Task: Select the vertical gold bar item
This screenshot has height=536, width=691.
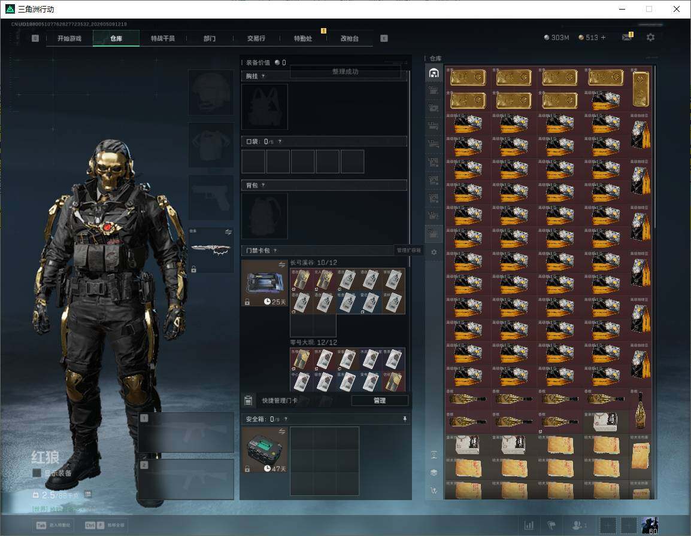Action: click(x=640, y=89)
